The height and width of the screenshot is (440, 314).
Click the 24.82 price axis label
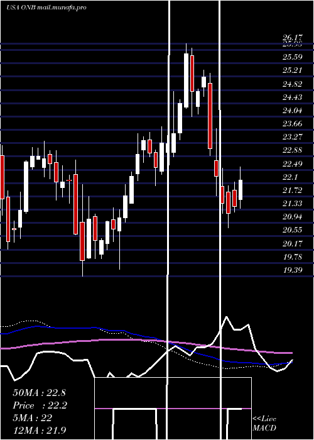[x=293, y=84]
